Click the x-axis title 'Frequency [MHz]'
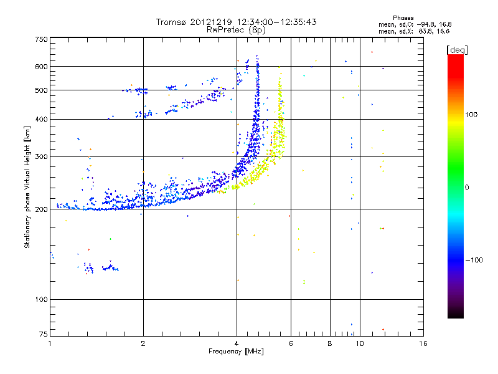This screenshot has width=498, height=374. (236, 352)
